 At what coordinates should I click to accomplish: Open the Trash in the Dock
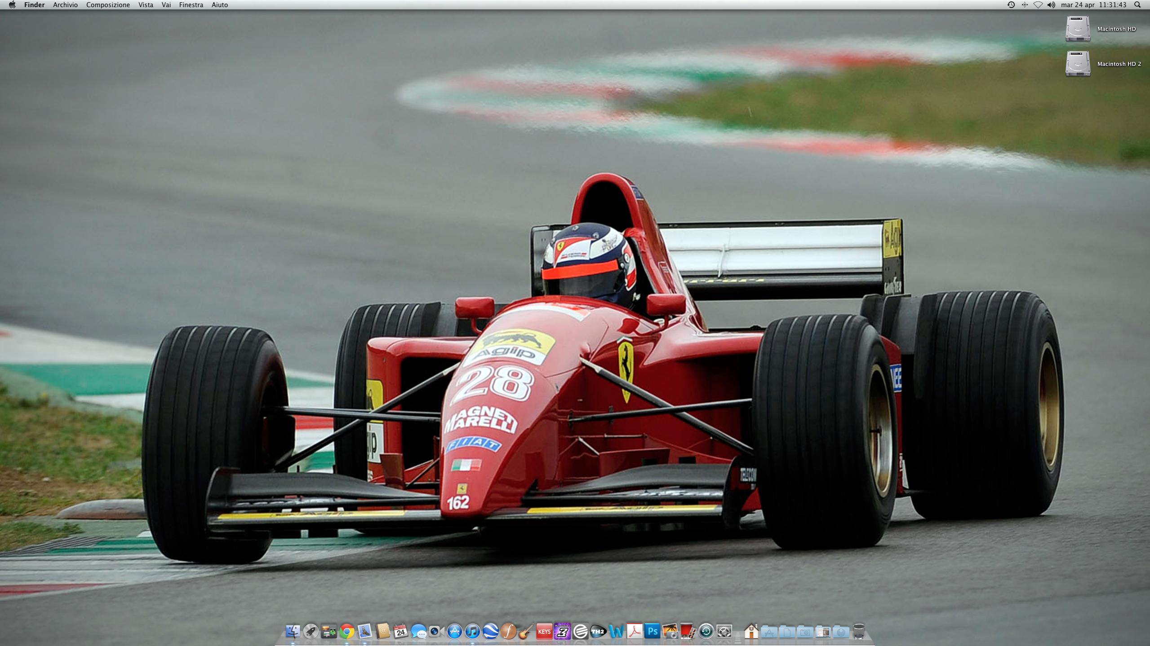(859, 632)
